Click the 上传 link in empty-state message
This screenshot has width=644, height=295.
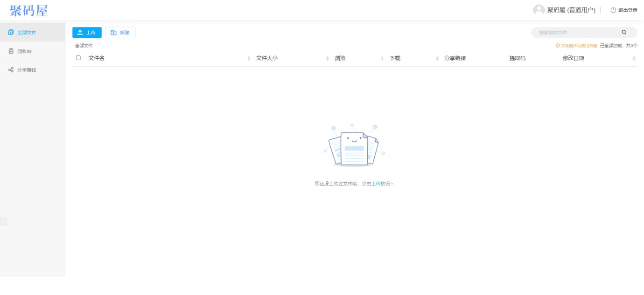pyautogui.click(x=376, y=184)
